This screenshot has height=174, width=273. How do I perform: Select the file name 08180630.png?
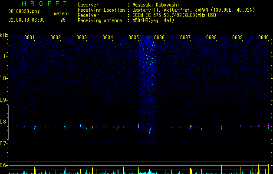click(x=24, y=12)
